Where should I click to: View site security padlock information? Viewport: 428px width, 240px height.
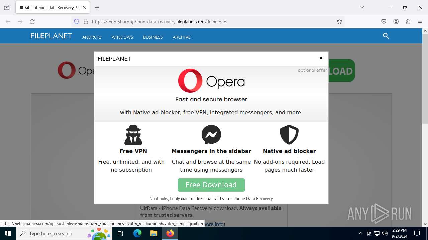coord(86,22)
